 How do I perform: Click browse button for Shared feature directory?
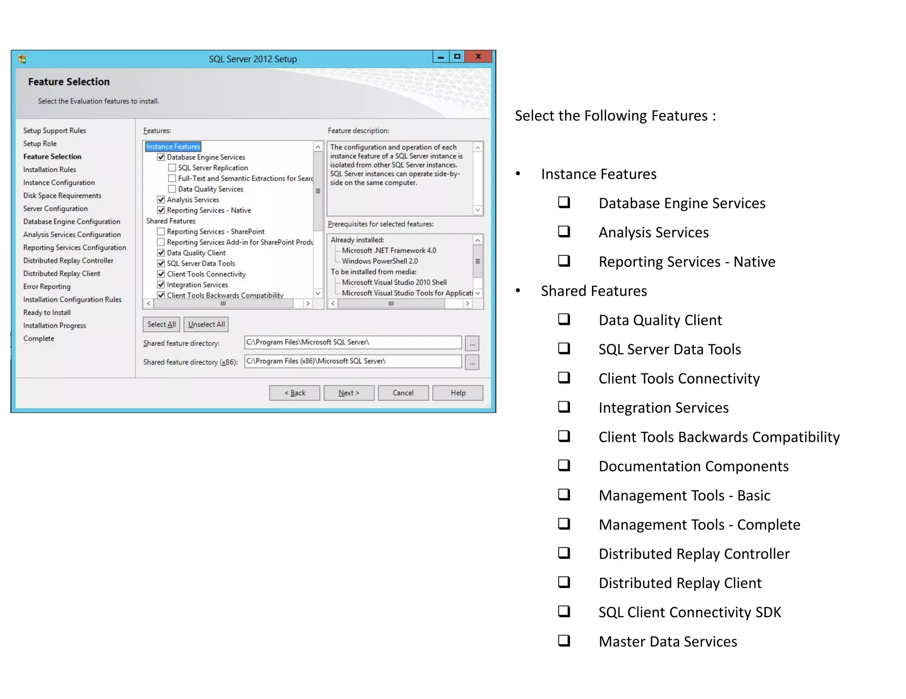[472, 343]
